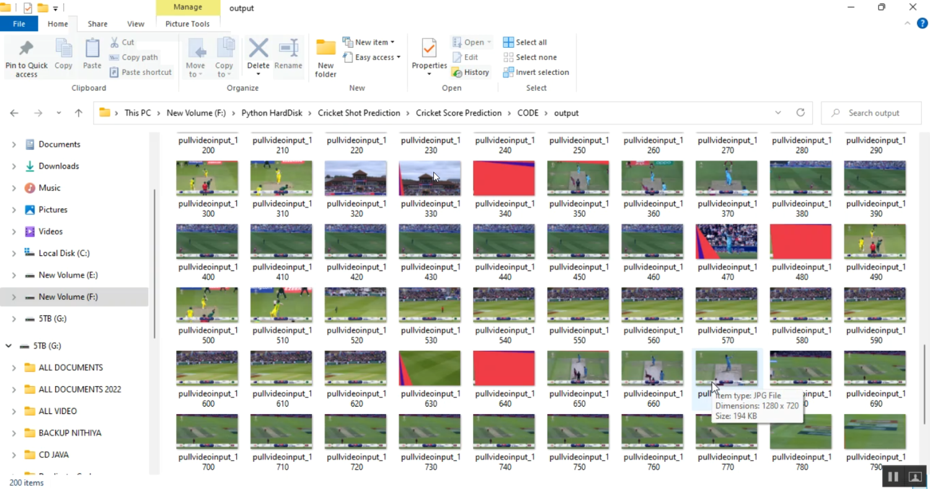Click the Pin to Quick access icon
930x489 pixels.
[26, 50]
